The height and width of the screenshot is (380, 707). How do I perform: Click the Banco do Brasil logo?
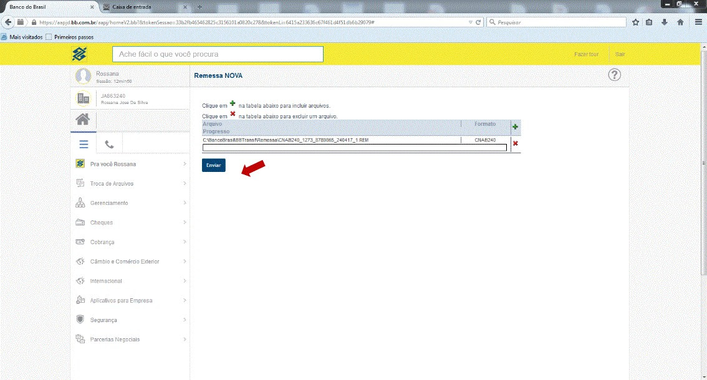click(79, 54)
